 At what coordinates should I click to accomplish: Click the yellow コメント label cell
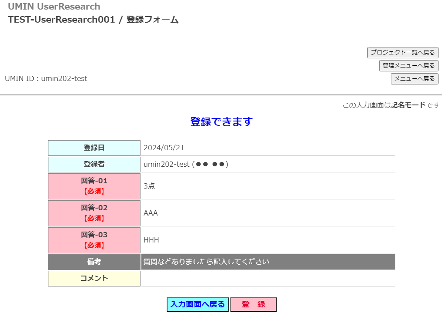point(94,279)
